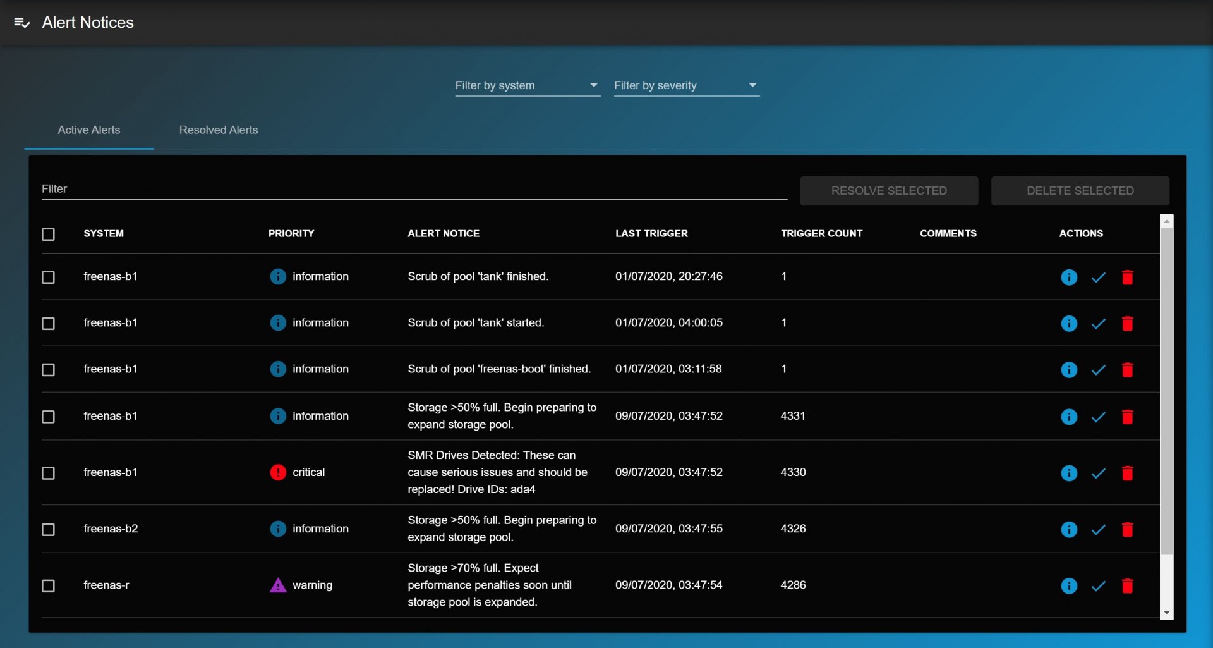Screen dimensions: 1213x648
Task: Resolve the freenas-r storage >70% alert
Action: click(1099, 585)
